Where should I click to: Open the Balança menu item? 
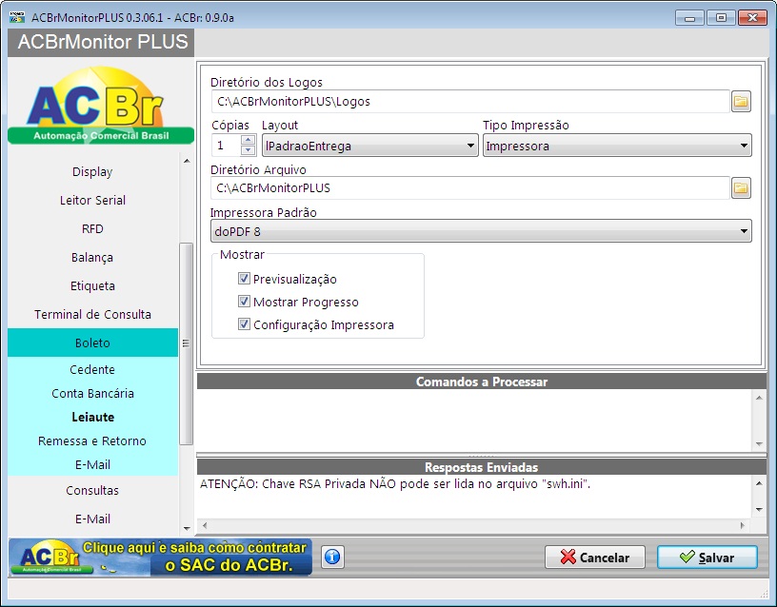[92, 258]
